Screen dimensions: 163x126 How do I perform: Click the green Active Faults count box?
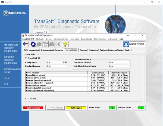tap(112, 108)
